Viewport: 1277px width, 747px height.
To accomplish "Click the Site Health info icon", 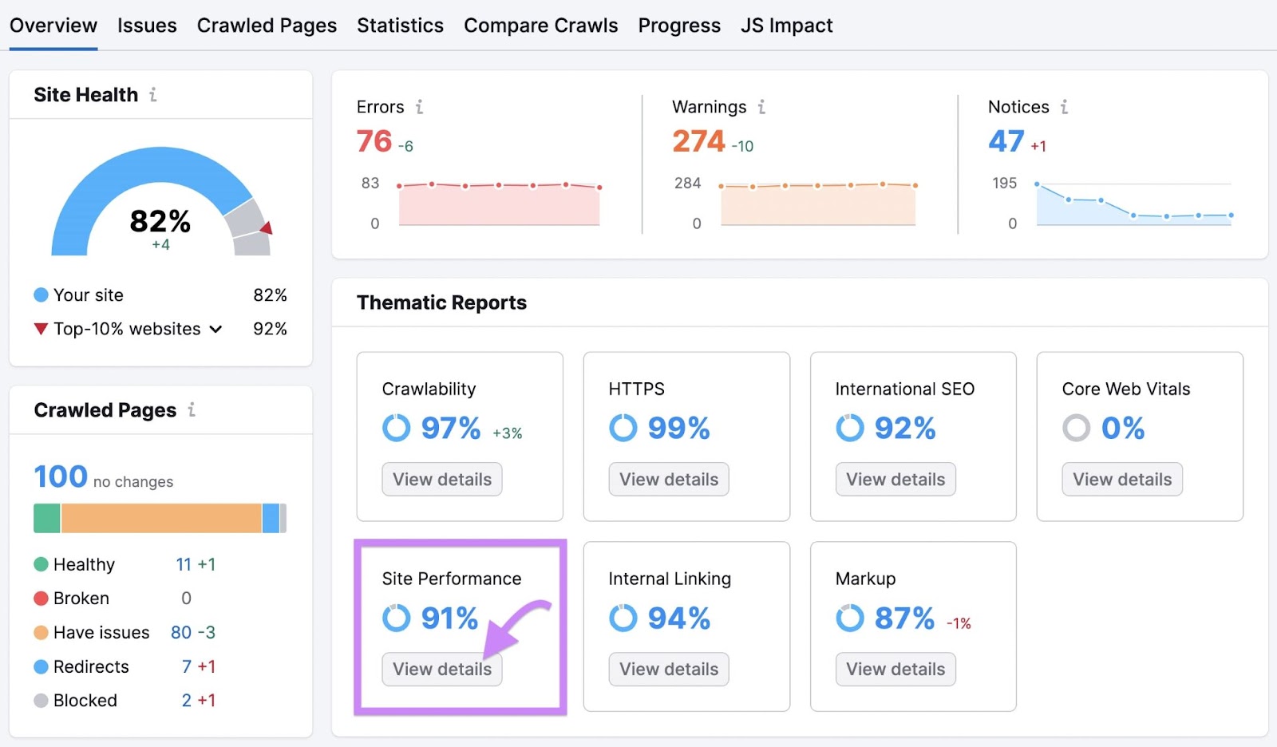I will pyautogui.click(x=153, y=94).
